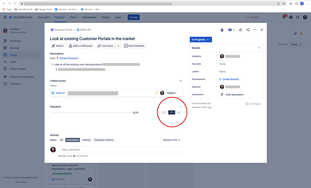Switch to the History tab
Image resolution: width=311 pixels, height=188 pixels.
click(87, 140)
